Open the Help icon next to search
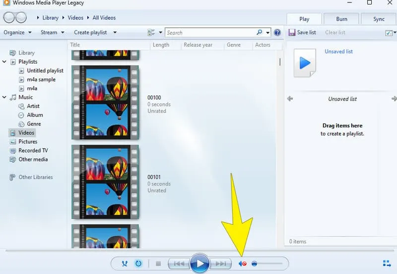 pyautogui.click(x=277, y=33)
